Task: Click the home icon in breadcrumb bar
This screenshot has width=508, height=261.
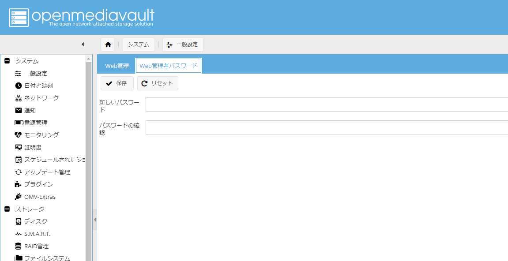Action: (108, 45)
